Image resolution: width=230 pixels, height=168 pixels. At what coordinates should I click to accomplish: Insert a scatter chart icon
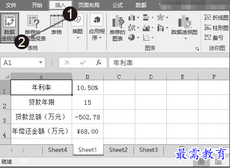coord(146,37)
